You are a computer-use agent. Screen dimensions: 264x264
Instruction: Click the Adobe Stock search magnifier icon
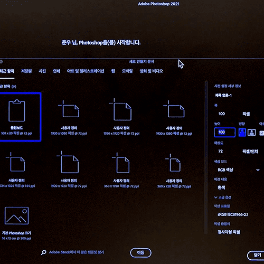coord(44,252)
